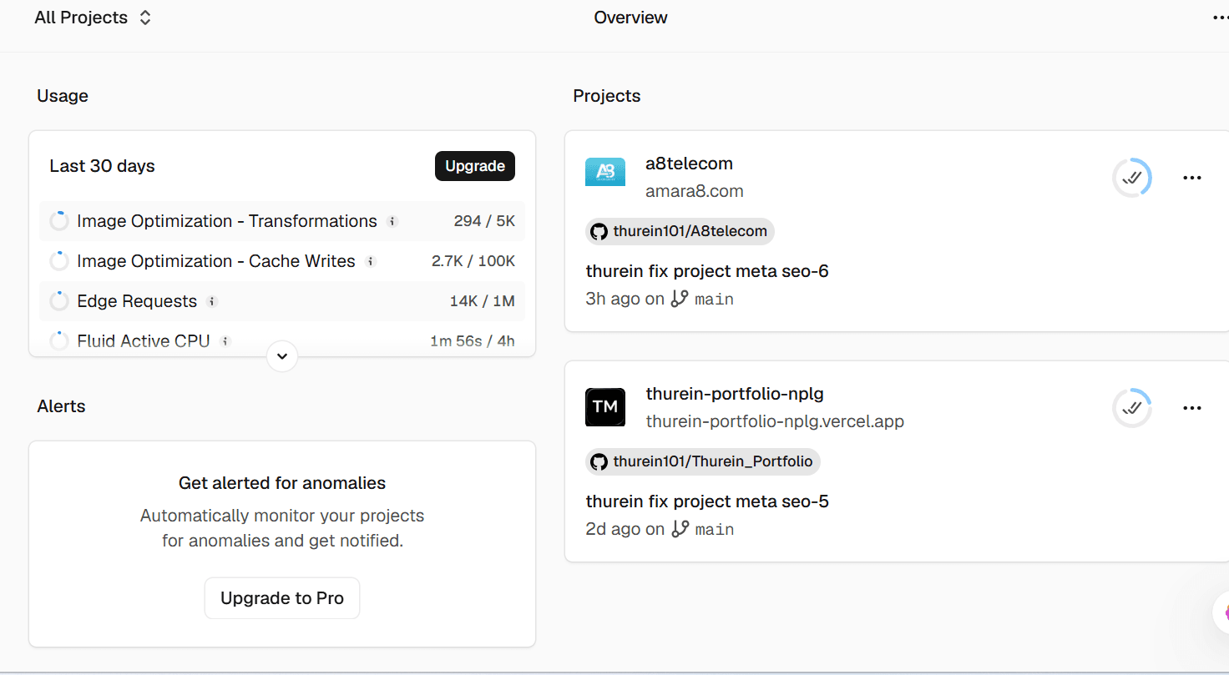Open the top-right page options ellipsis
This screenshot has width=1229, height=675.
click(x=1220, y=18)
